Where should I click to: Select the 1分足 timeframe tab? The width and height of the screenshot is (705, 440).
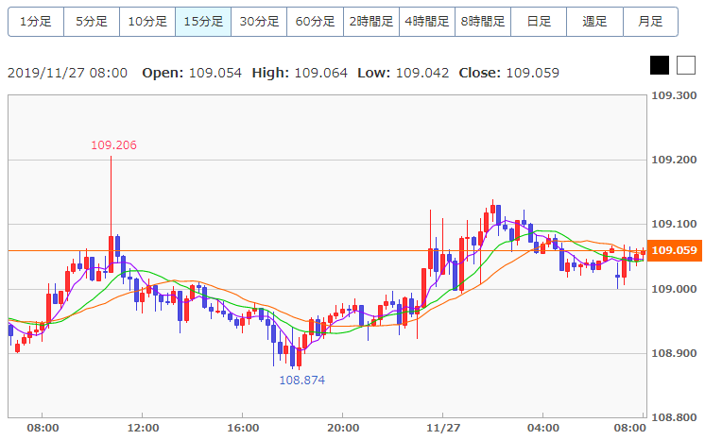(36, 22)
